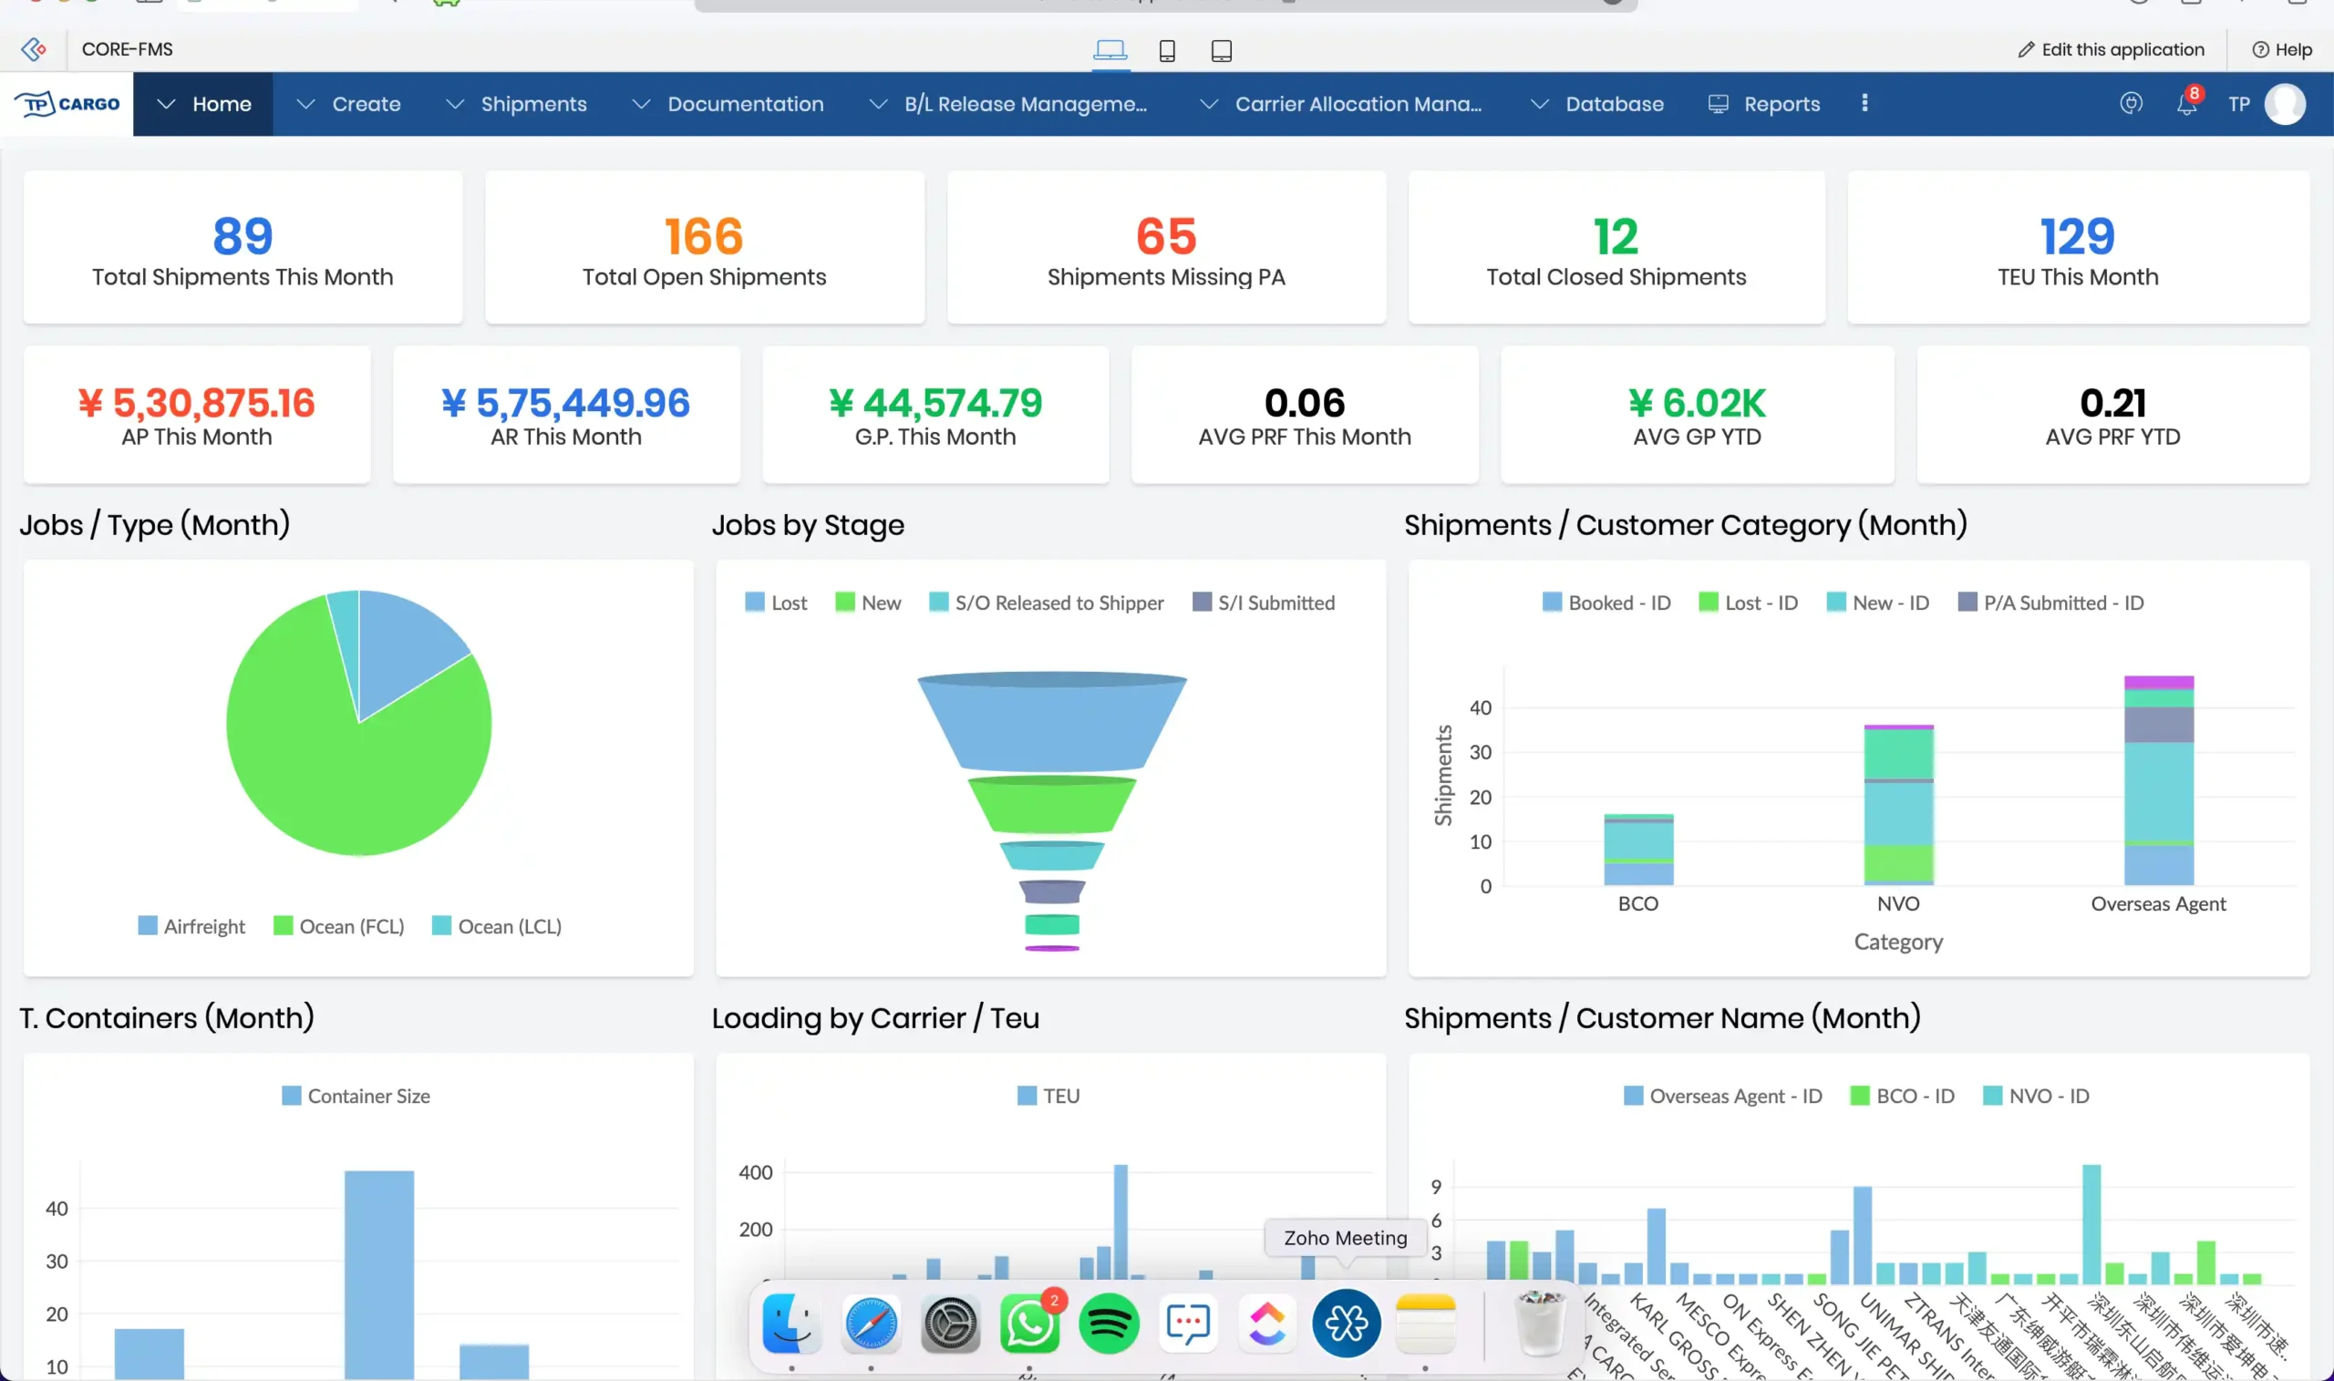The image size is (2334, 1381).
Task: Open Finder from the dock
Action: coord(792,1324)
